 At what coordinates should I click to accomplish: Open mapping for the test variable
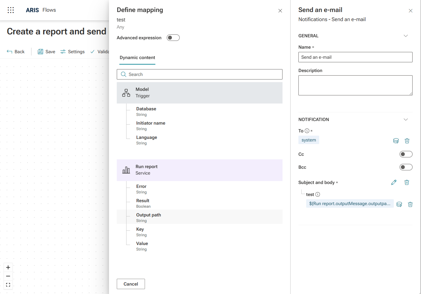399,204
